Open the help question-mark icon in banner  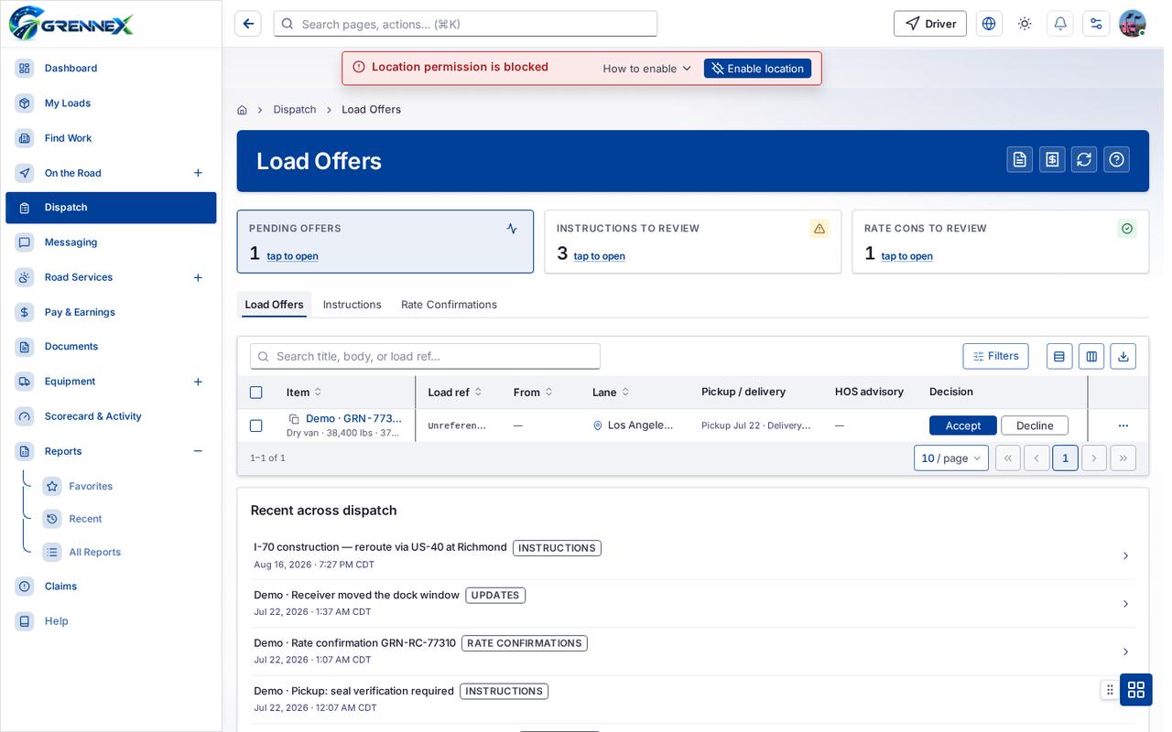pos(1116,159)
